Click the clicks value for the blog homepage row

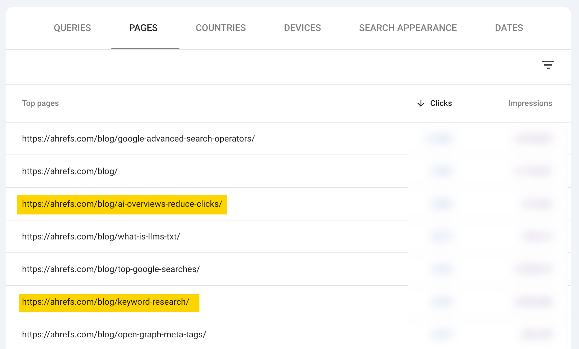tap(441, 171)
